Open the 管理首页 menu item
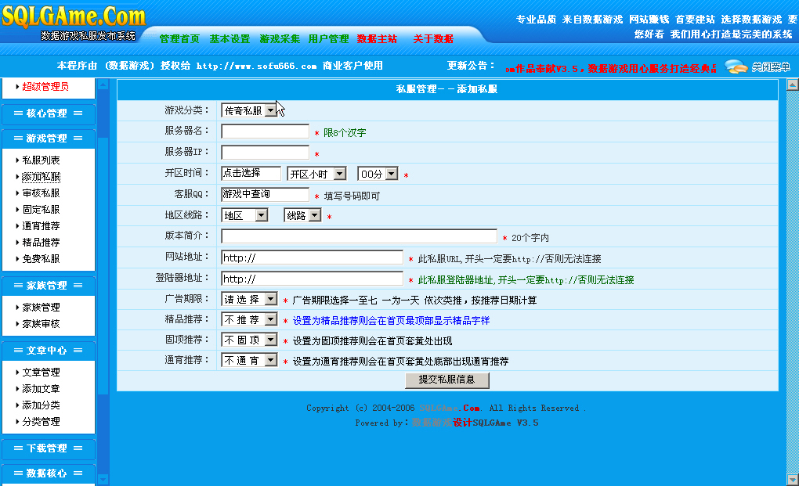Viewport: 799px width, 486px height. (179, 39)
